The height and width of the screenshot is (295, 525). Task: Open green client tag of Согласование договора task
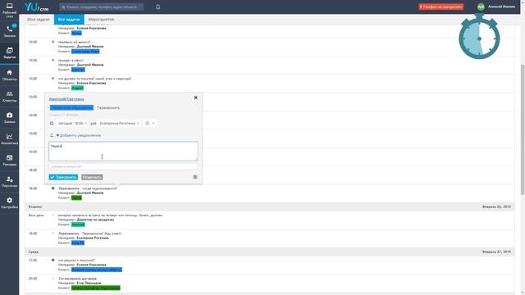pyautogui.click(x=96, y=288)
